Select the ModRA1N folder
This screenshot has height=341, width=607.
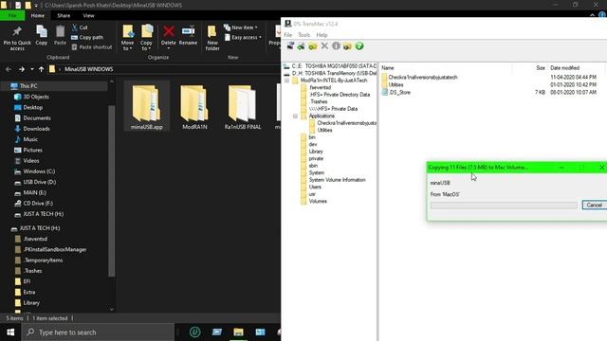(194, 106)
